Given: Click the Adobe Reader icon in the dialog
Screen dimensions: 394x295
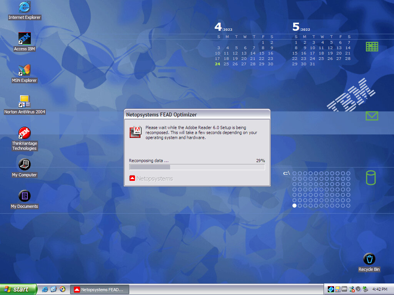Looking at the screenshot, I should pyautogui.click(x=135, y=132).
